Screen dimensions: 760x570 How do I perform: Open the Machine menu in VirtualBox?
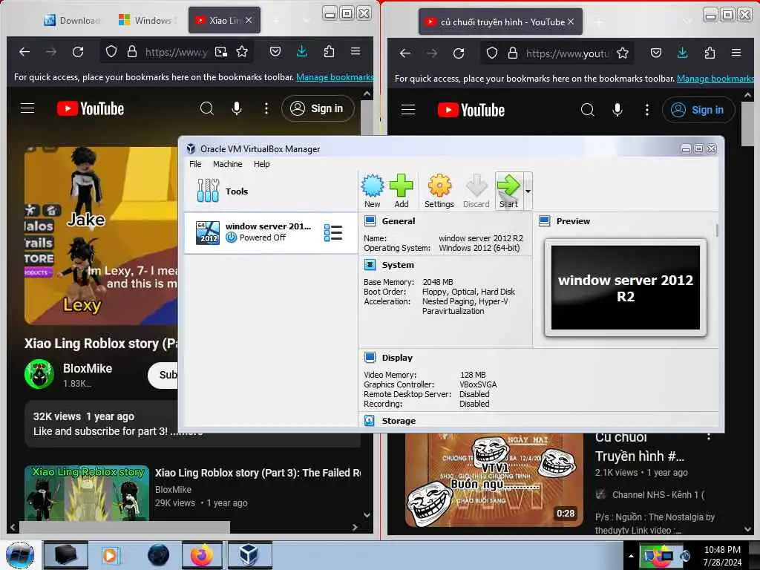[227, 164]
